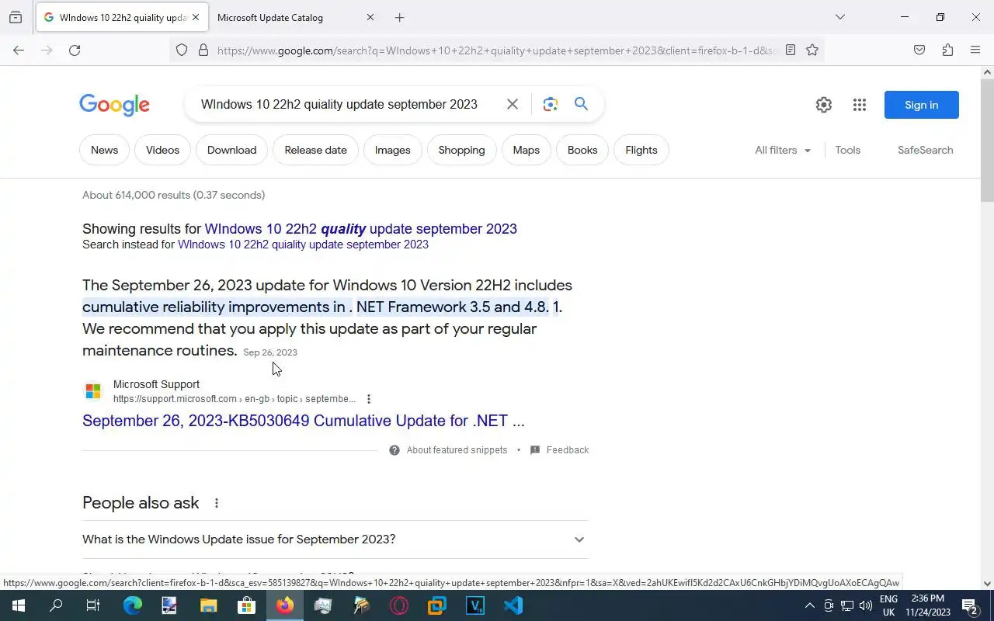Clear the Google search box text
994x621 pixels.
(513, 104)
